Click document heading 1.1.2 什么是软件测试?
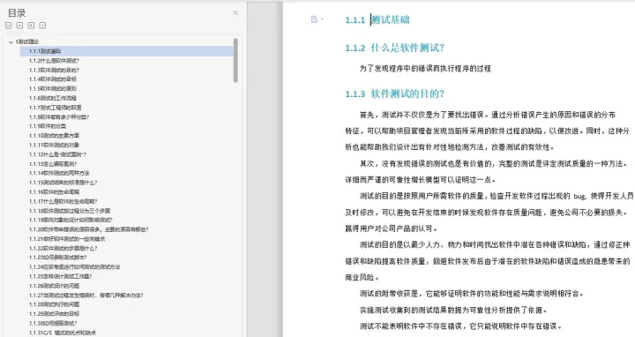The image size is (635, 337). [x=394, y=48]
